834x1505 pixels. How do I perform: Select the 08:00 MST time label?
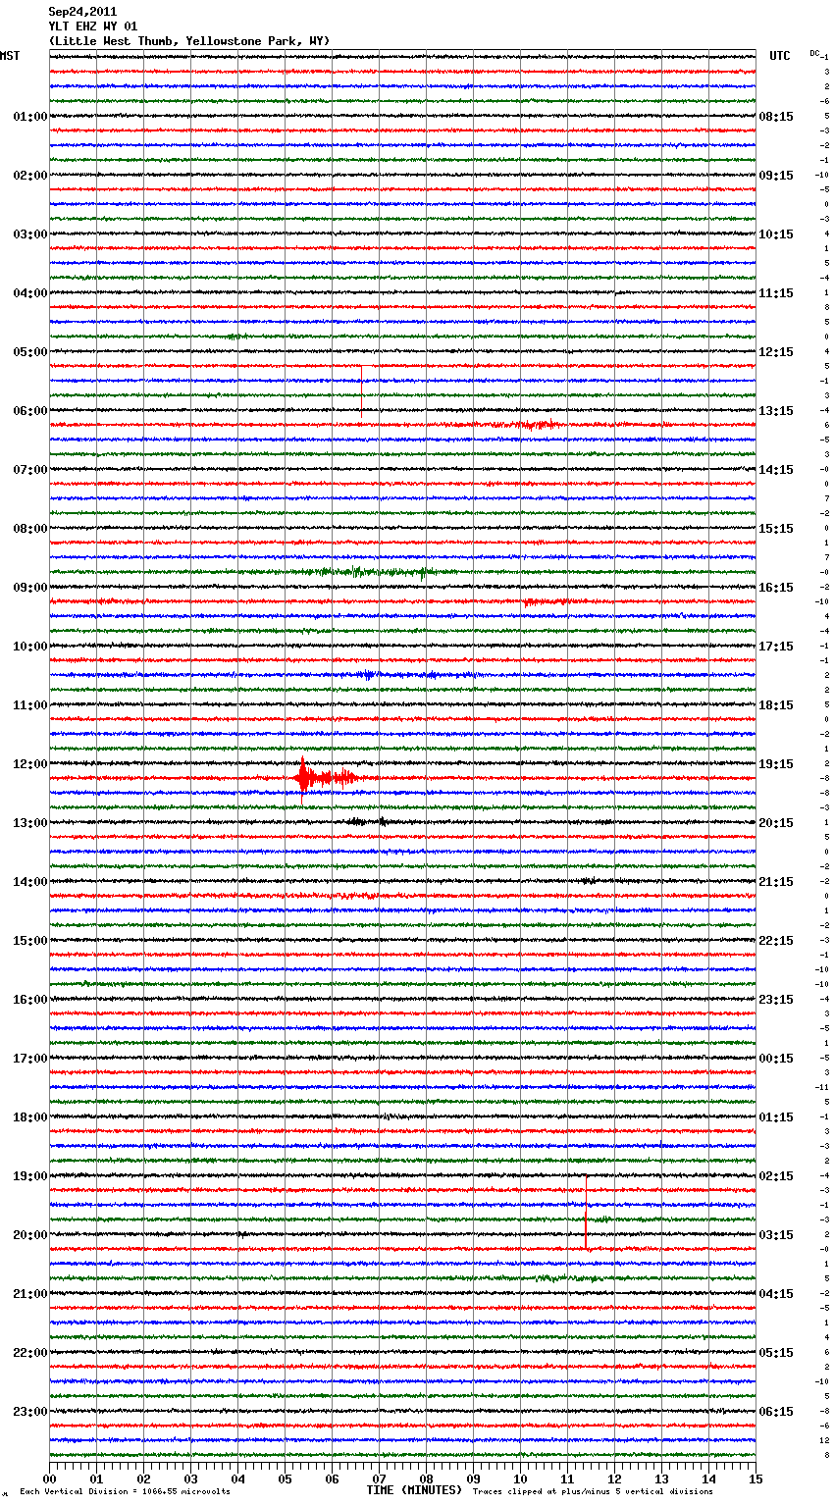[x=30, y=529]
